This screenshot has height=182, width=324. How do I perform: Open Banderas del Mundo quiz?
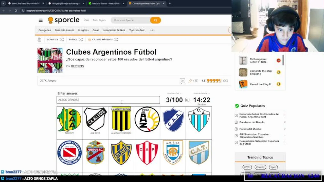click(252, 122)
